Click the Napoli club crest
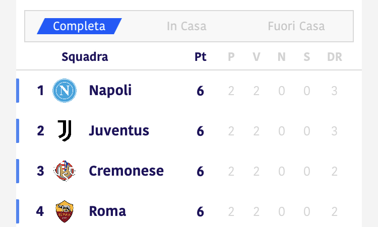This screenshot has width=378, height=227. [x=65, y=91]
